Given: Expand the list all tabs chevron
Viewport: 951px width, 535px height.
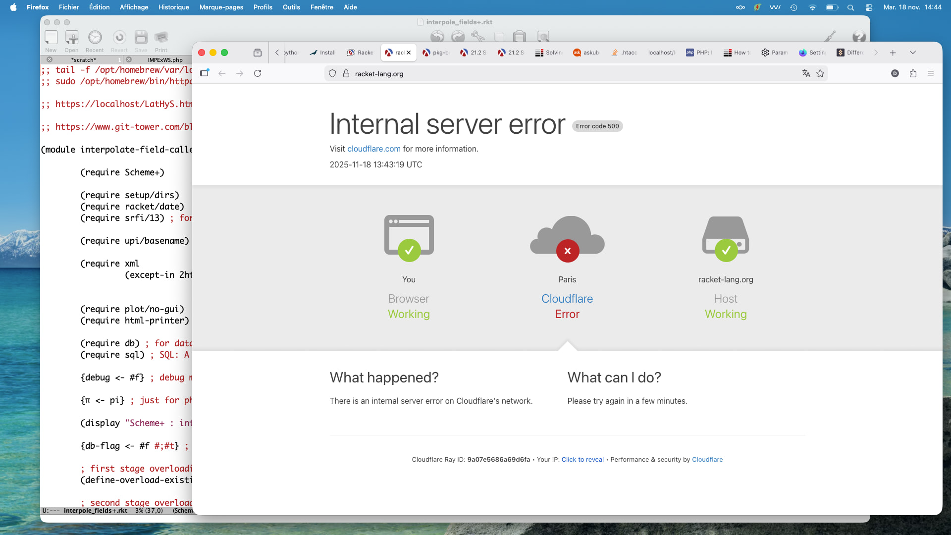Looking at the screenshot, I should [x=912, y=53].
